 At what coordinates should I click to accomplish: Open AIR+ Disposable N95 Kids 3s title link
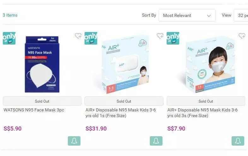(x=203, y=113)
